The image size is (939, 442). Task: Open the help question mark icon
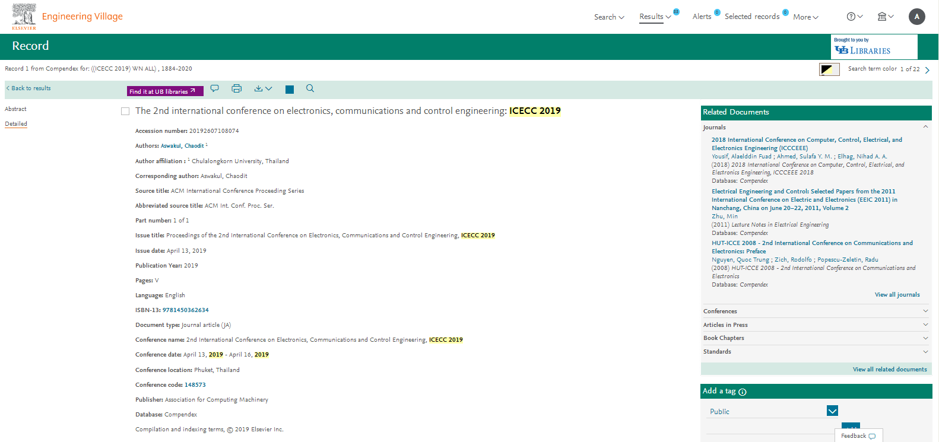pos(854,17)
